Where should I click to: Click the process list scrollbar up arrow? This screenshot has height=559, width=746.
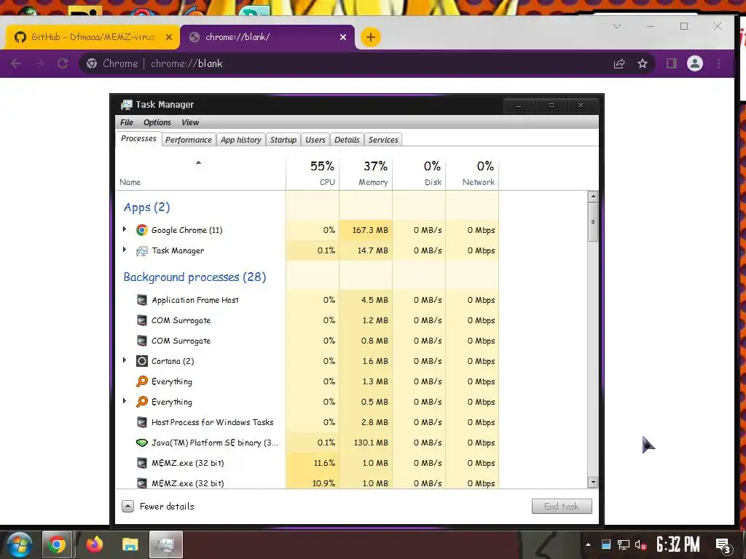[x=593, y=197]
